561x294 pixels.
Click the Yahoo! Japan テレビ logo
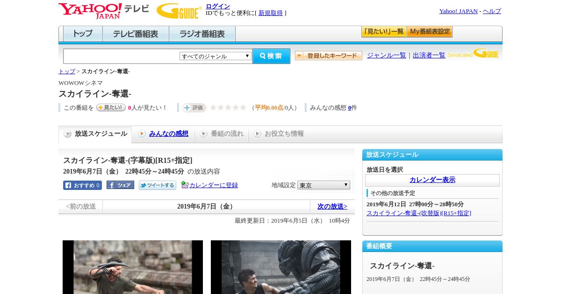[x=104, y=11]
